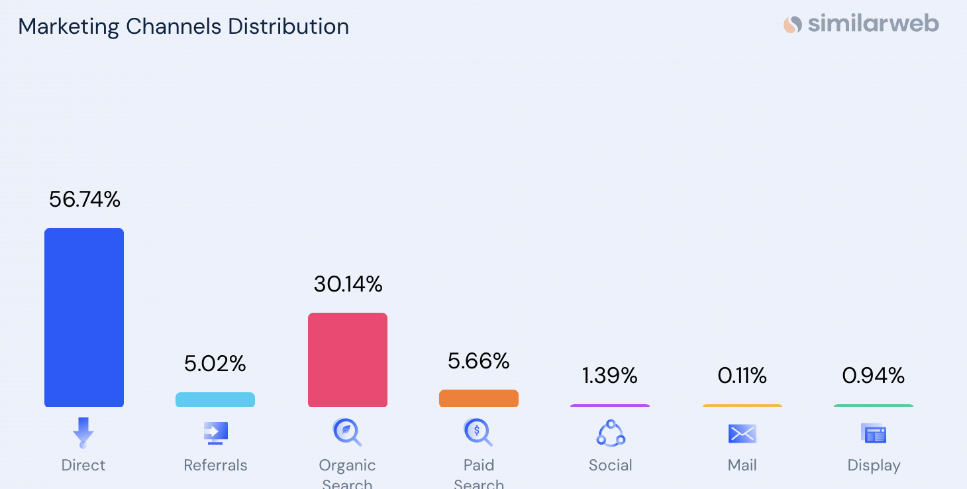
Task: Click the Referrals monitor icon
Action: (x=215, y=433)
